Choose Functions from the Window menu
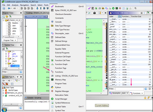 tap(68, 72)
